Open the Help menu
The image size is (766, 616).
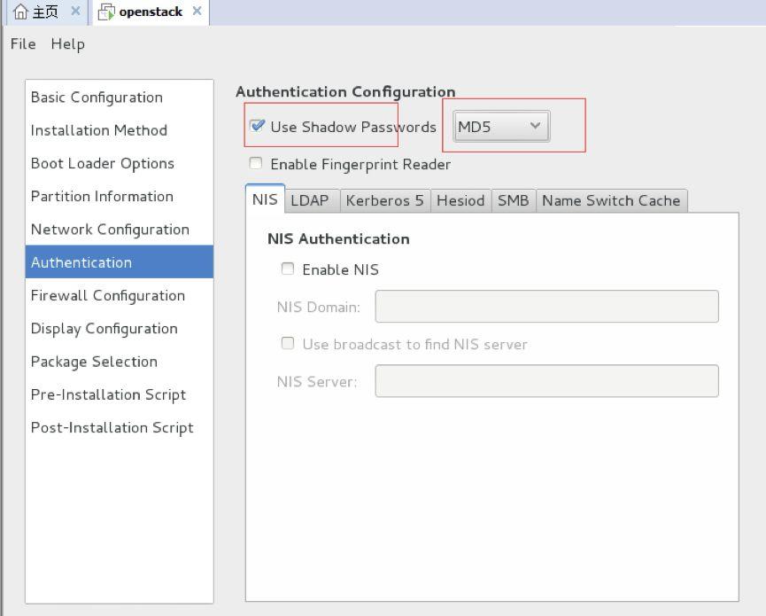click(67, 43)
